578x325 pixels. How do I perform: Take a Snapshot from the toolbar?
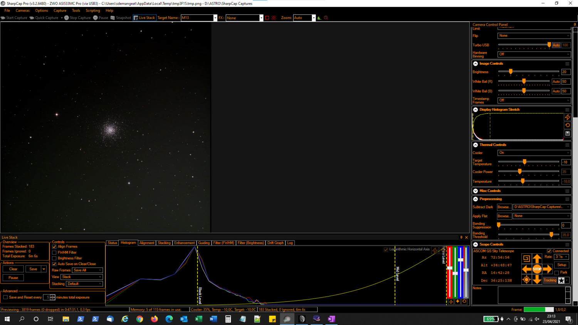tap(121, 17)
